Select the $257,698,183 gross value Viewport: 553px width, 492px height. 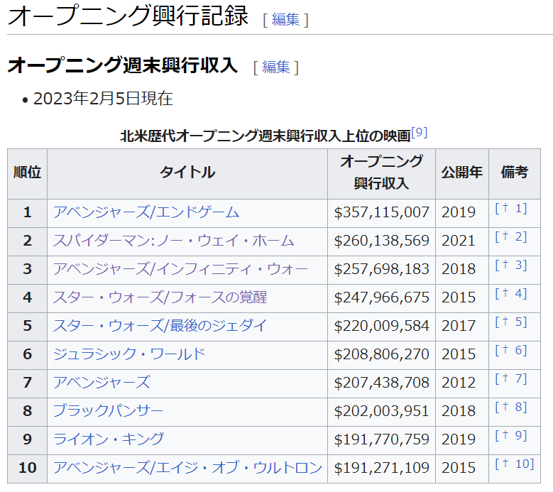(382, 270)
